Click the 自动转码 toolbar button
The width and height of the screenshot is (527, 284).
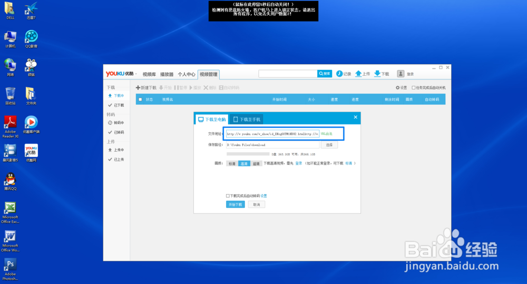click(229, 88)
